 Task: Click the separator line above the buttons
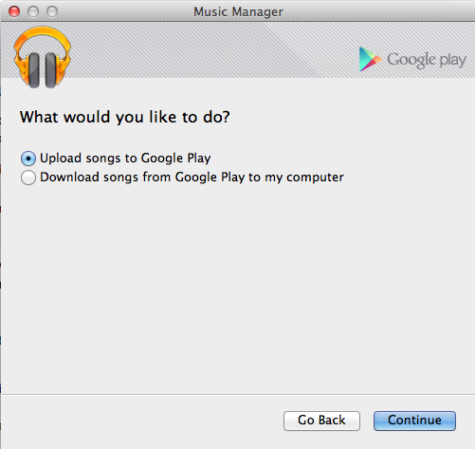coord(238,394)
